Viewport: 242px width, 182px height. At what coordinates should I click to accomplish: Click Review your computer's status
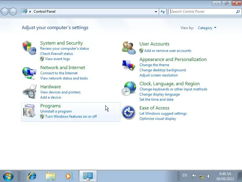click(x=64, y=49)
